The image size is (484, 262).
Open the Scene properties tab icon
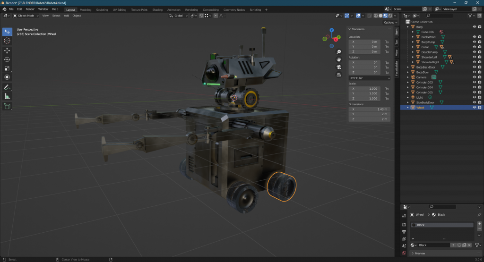tap(404, 246)
